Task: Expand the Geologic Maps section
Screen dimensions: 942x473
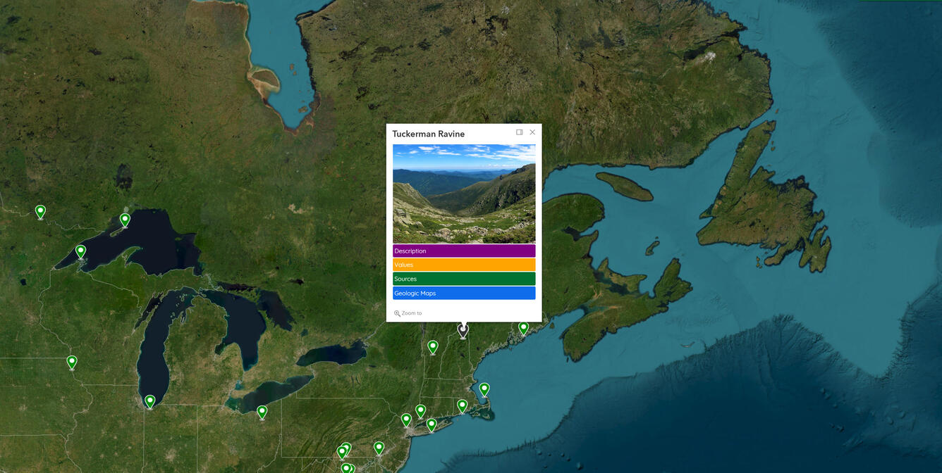Action: (x=464, y=293)
